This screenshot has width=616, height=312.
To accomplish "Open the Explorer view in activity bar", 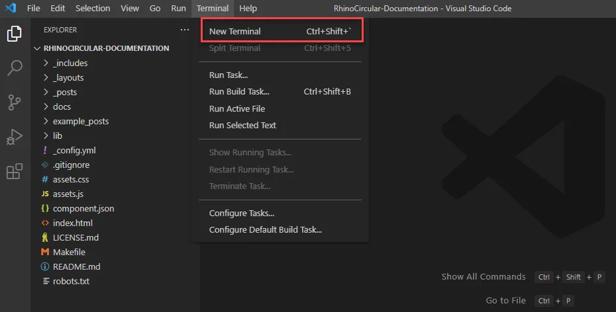I will click(14, 34).
